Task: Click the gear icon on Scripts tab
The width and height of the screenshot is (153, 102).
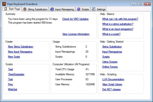Action: click(78, 9)
